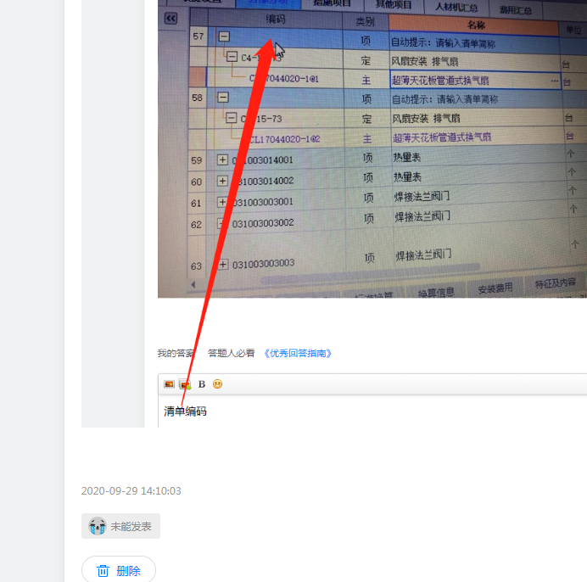
Task: Collapse the C4 风扇安装 sub-row under row 57
Action: click(232, 57)
